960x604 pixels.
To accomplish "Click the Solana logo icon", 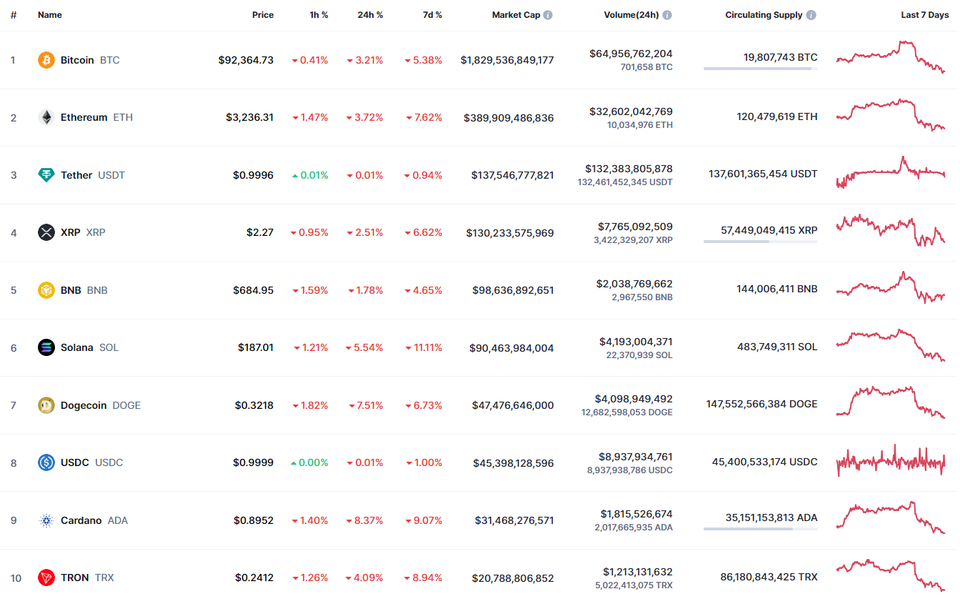I will click(46, 347).
